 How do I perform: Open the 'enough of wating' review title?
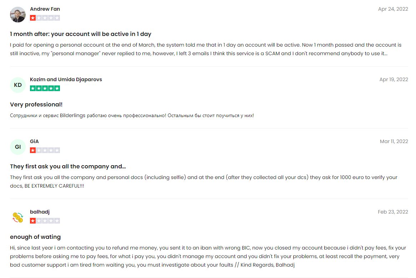click(x=35, y=237)
